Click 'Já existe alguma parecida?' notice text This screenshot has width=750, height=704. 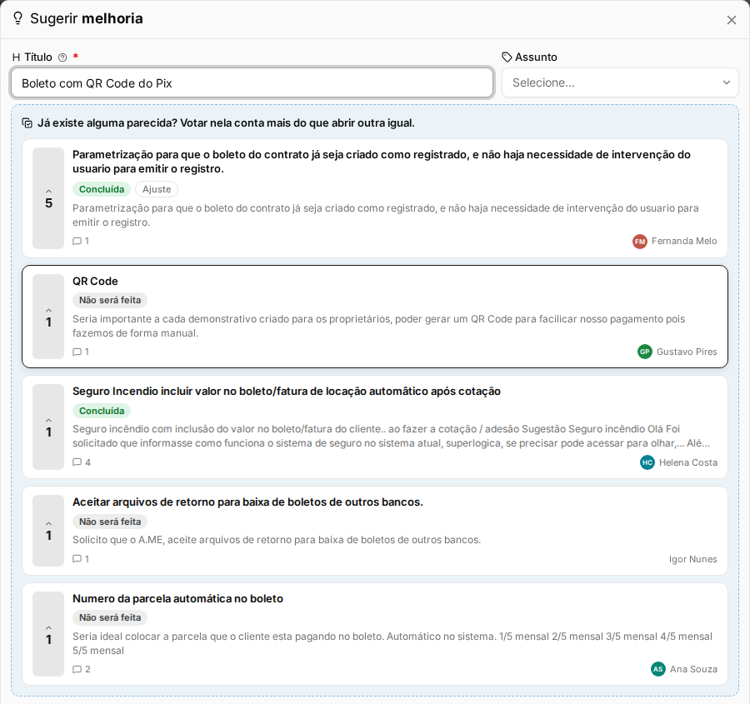226,123
